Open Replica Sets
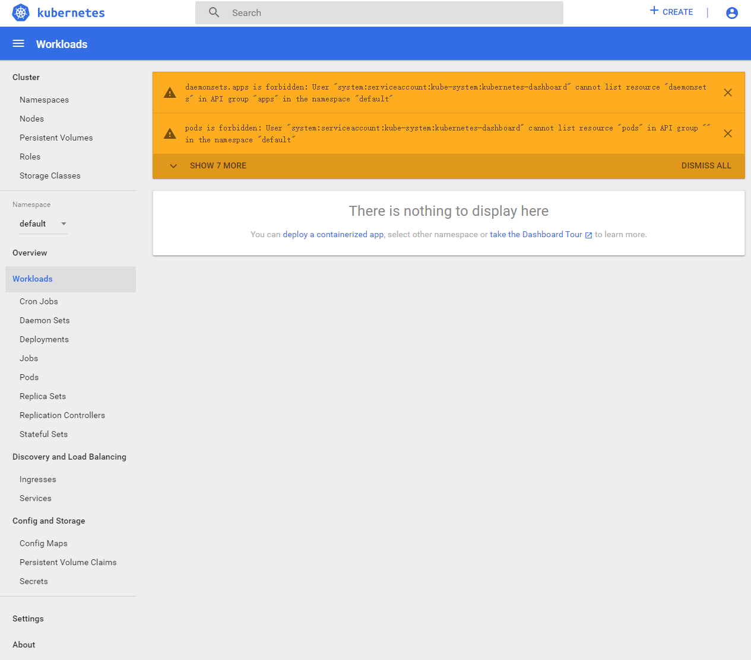The image size is (751, 660). (x=43, y=396)
